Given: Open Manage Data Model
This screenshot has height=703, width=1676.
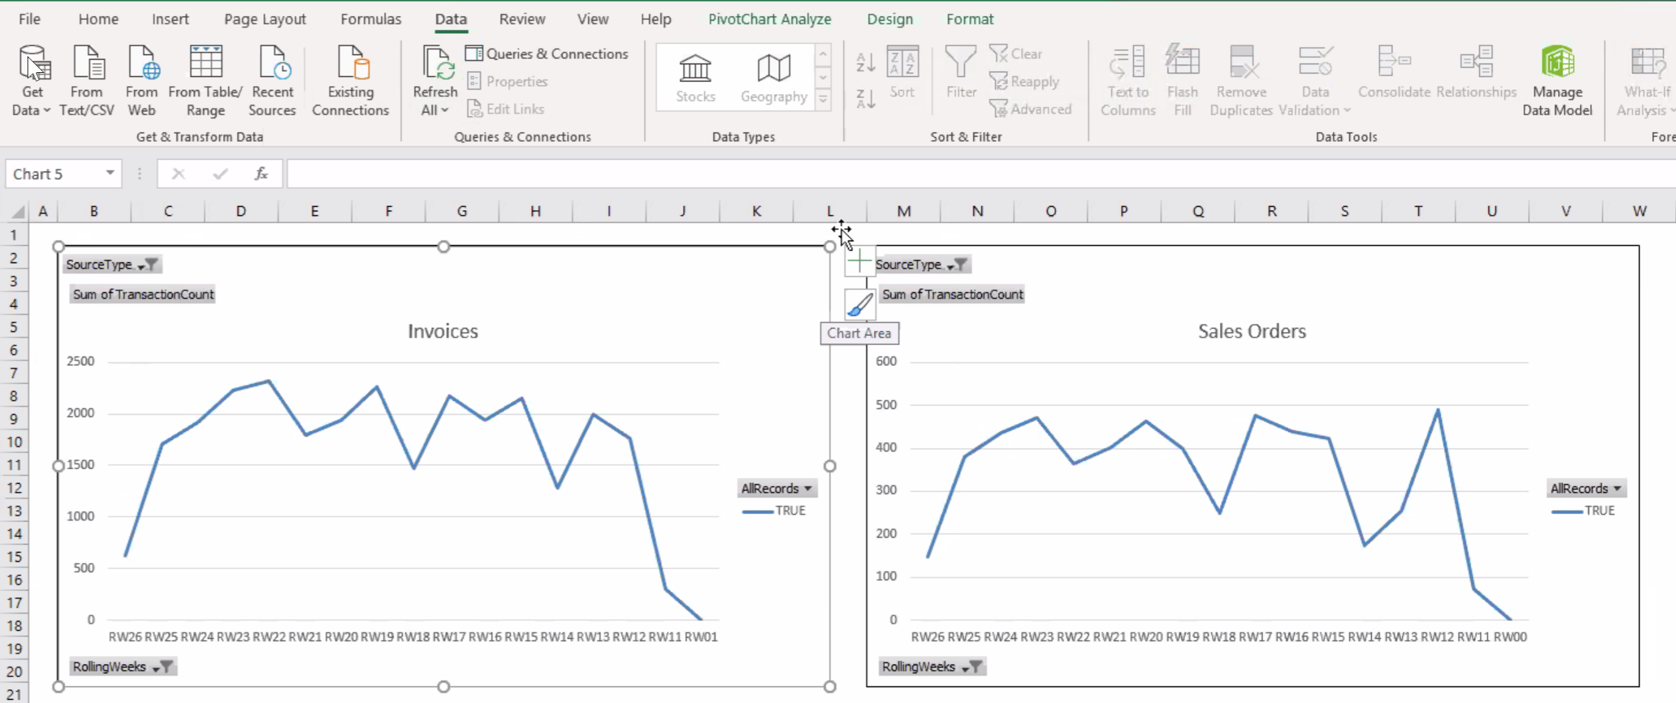Looking at the screenshot, I should [1557, 80].
